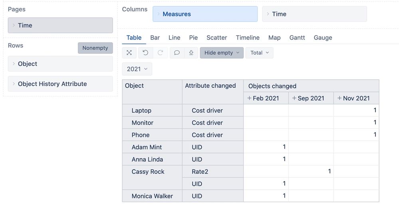Click the redo arrow icon
399x220 pixels.
tap(160, 53)
